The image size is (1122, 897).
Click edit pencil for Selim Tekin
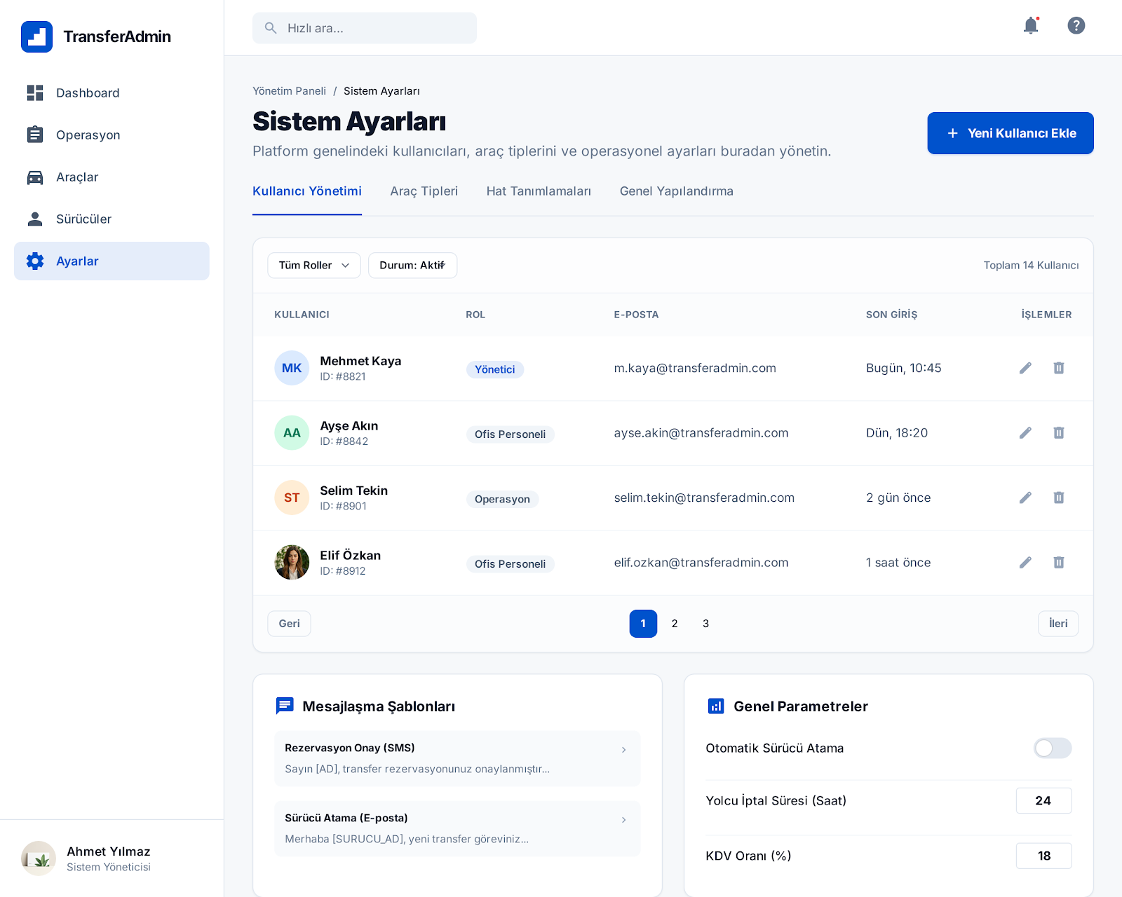1025,498
